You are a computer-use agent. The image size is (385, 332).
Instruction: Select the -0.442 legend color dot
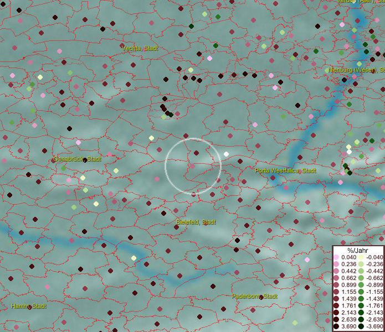(x=361, y=271)
